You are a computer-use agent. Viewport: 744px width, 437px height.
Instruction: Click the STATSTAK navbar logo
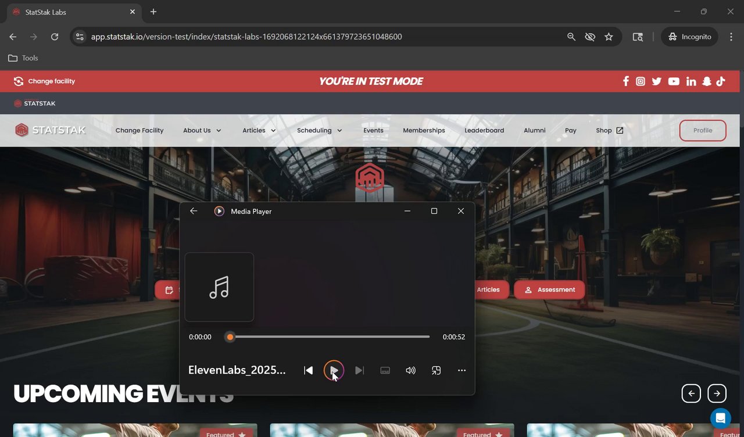point(51,130)
